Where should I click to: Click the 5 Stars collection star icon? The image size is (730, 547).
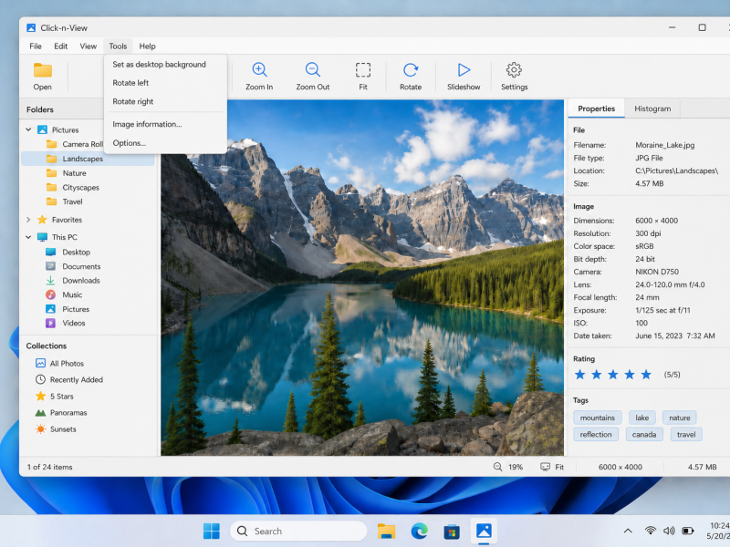point(40,396)
